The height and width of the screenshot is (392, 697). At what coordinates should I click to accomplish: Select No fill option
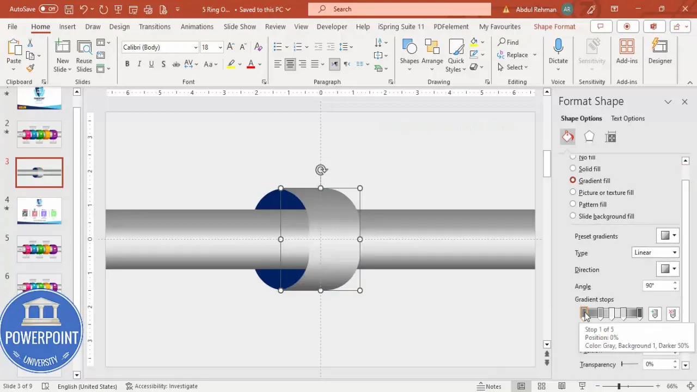point(573,157)
